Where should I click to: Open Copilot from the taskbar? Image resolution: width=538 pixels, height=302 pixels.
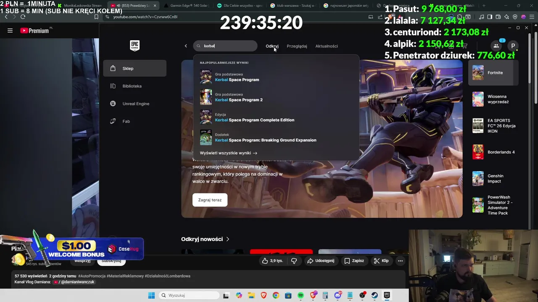[239, 295]
